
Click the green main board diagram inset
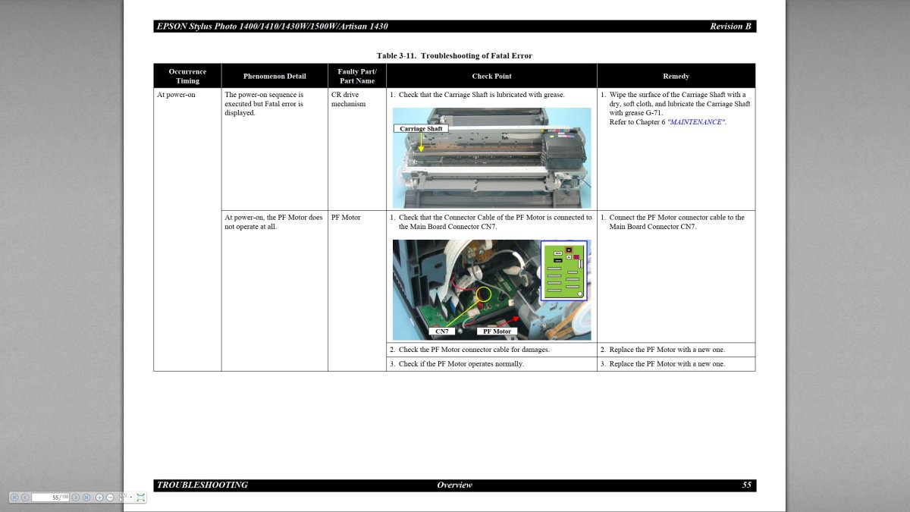565,272
